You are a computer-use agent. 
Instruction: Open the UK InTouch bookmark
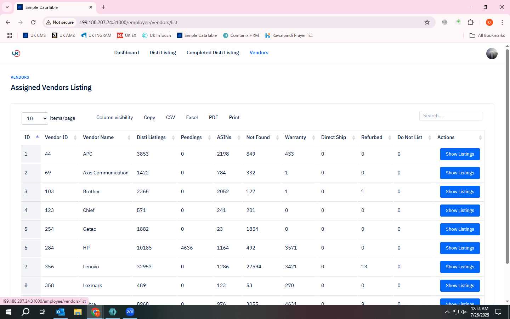157,35
